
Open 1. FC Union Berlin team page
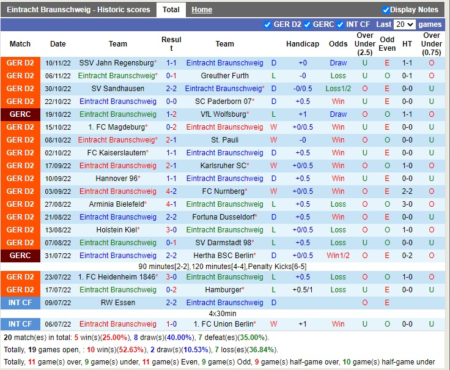pos(223,324)
